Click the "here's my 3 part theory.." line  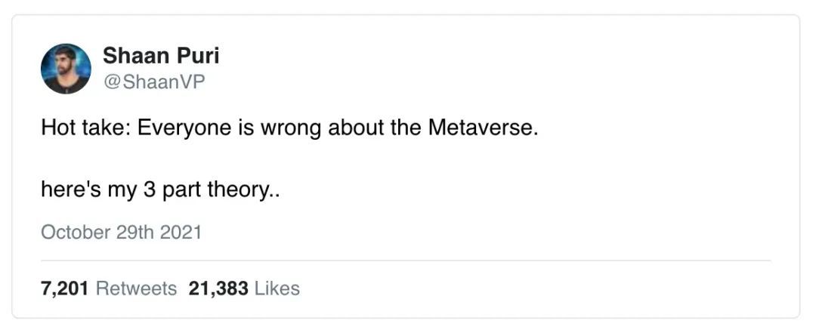click(x=161, y=190)
